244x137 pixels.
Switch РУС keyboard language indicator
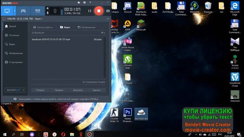pyautogui.click(x=220, y=134)
